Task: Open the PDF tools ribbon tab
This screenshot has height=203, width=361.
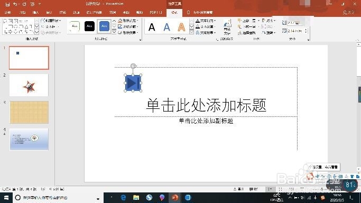Action: pos(156,13)
